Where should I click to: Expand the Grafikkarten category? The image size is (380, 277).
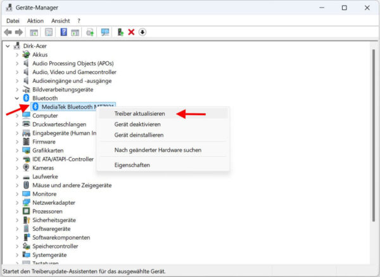[17, 151]
